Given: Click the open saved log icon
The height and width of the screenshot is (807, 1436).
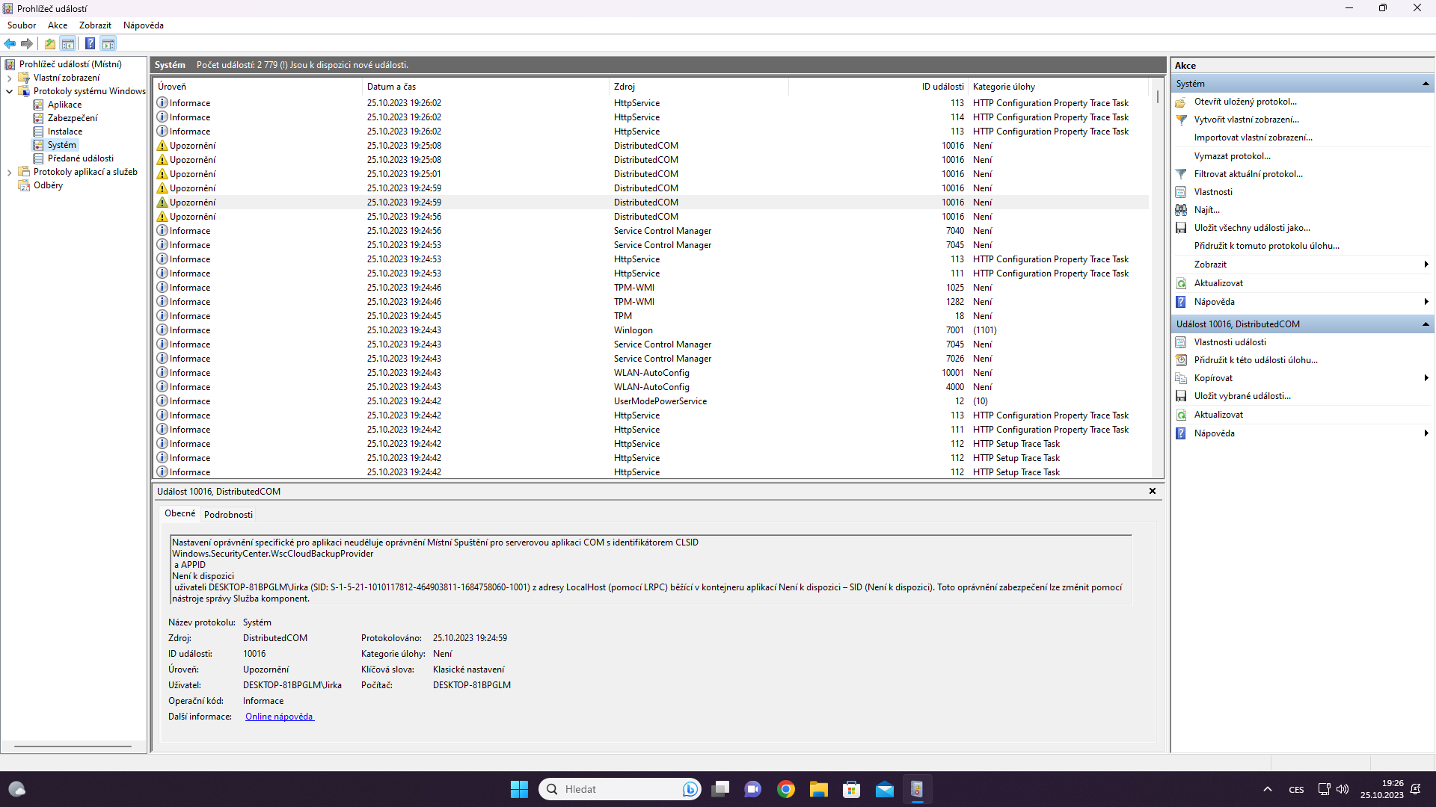Looking at the screenshot, I should pyautogui.click(x=1181, y=102).
